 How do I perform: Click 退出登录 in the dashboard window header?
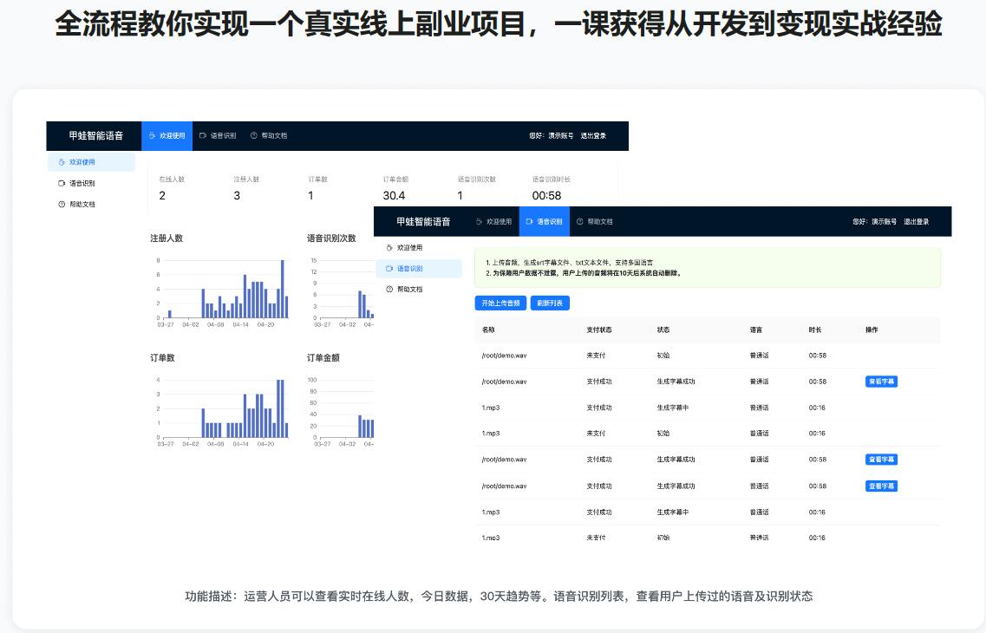click(593, 136)
